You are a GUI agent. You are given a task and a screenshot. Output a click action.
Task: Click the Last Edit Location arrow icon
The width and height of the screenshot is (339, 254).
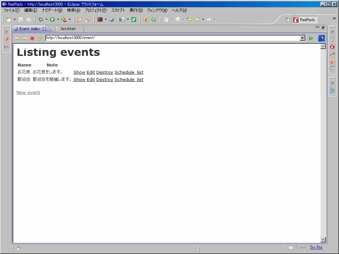[x=189, y=20]
